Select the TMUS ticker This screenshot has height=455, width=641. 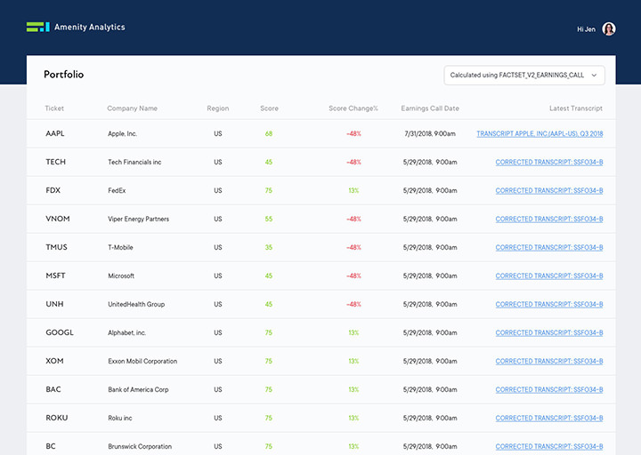pyautogui.click(x=56, y=247)
